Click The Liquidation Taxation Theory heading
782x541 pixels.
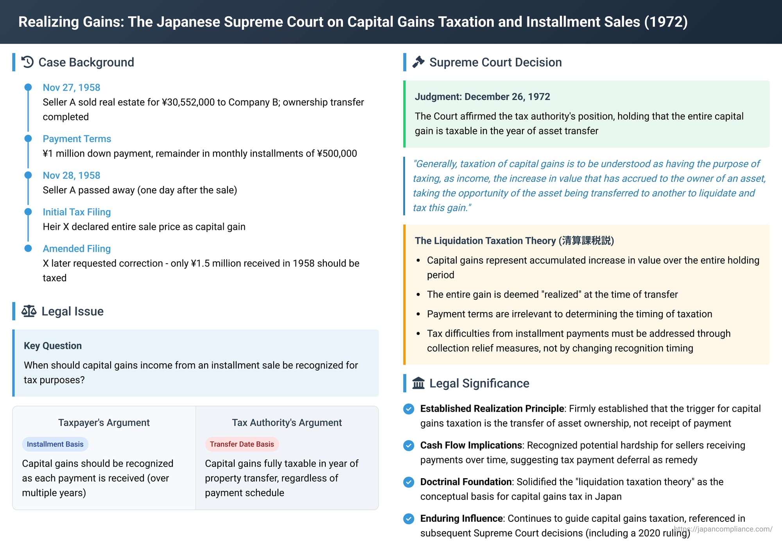[x=515, y=241]
